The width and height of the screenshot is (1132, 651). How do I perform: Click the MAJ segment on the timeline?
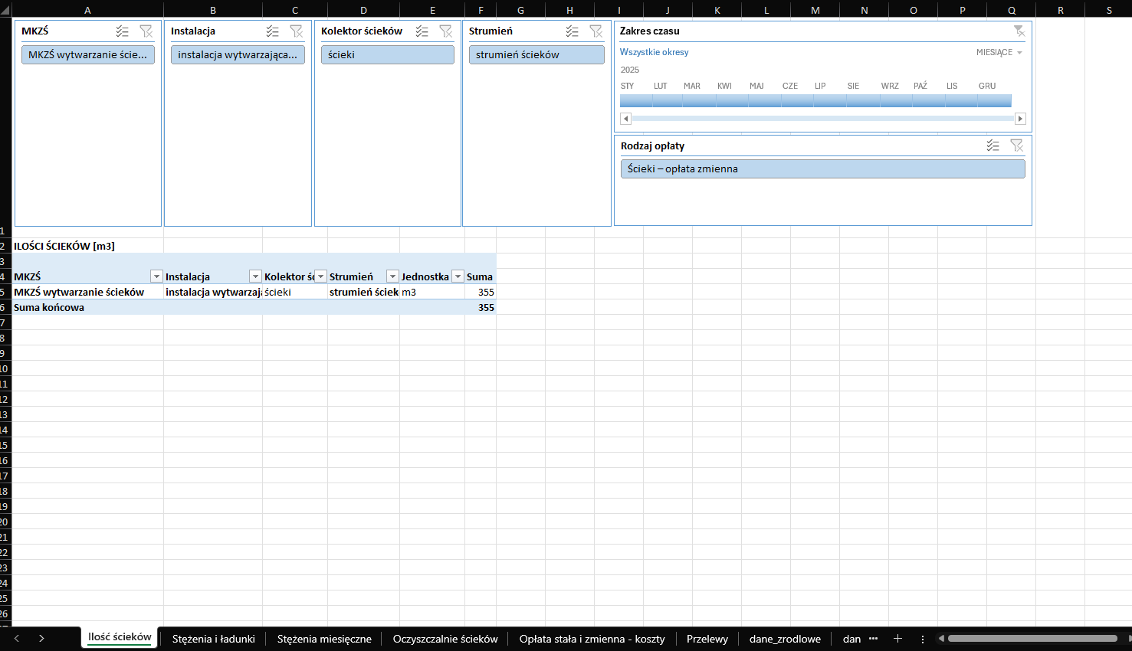[756, 100]
